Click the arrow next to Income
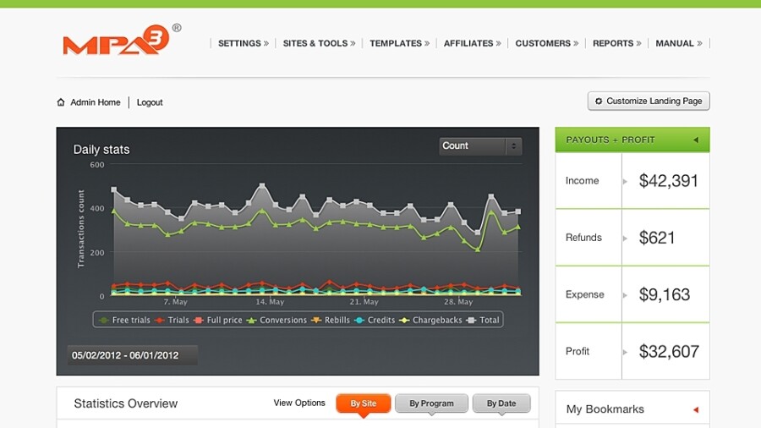 [625, 181]
